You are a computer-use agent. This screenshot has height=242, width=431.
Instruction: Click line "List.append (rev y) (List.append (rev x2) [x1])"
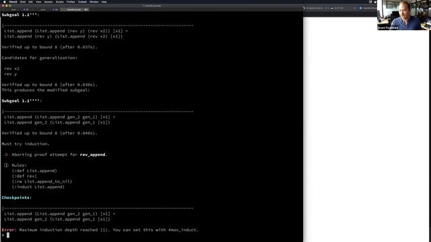63,36
